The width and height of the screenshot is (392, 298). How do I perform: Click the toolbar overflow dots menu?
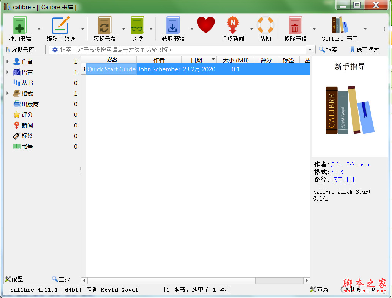(384, 29)
